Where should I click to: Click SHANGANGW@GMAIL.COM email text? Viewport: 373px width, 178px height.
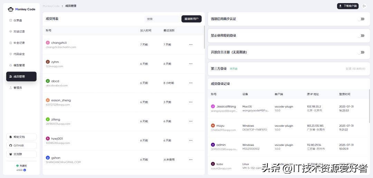pyautogui.click(x=63, y=162)
